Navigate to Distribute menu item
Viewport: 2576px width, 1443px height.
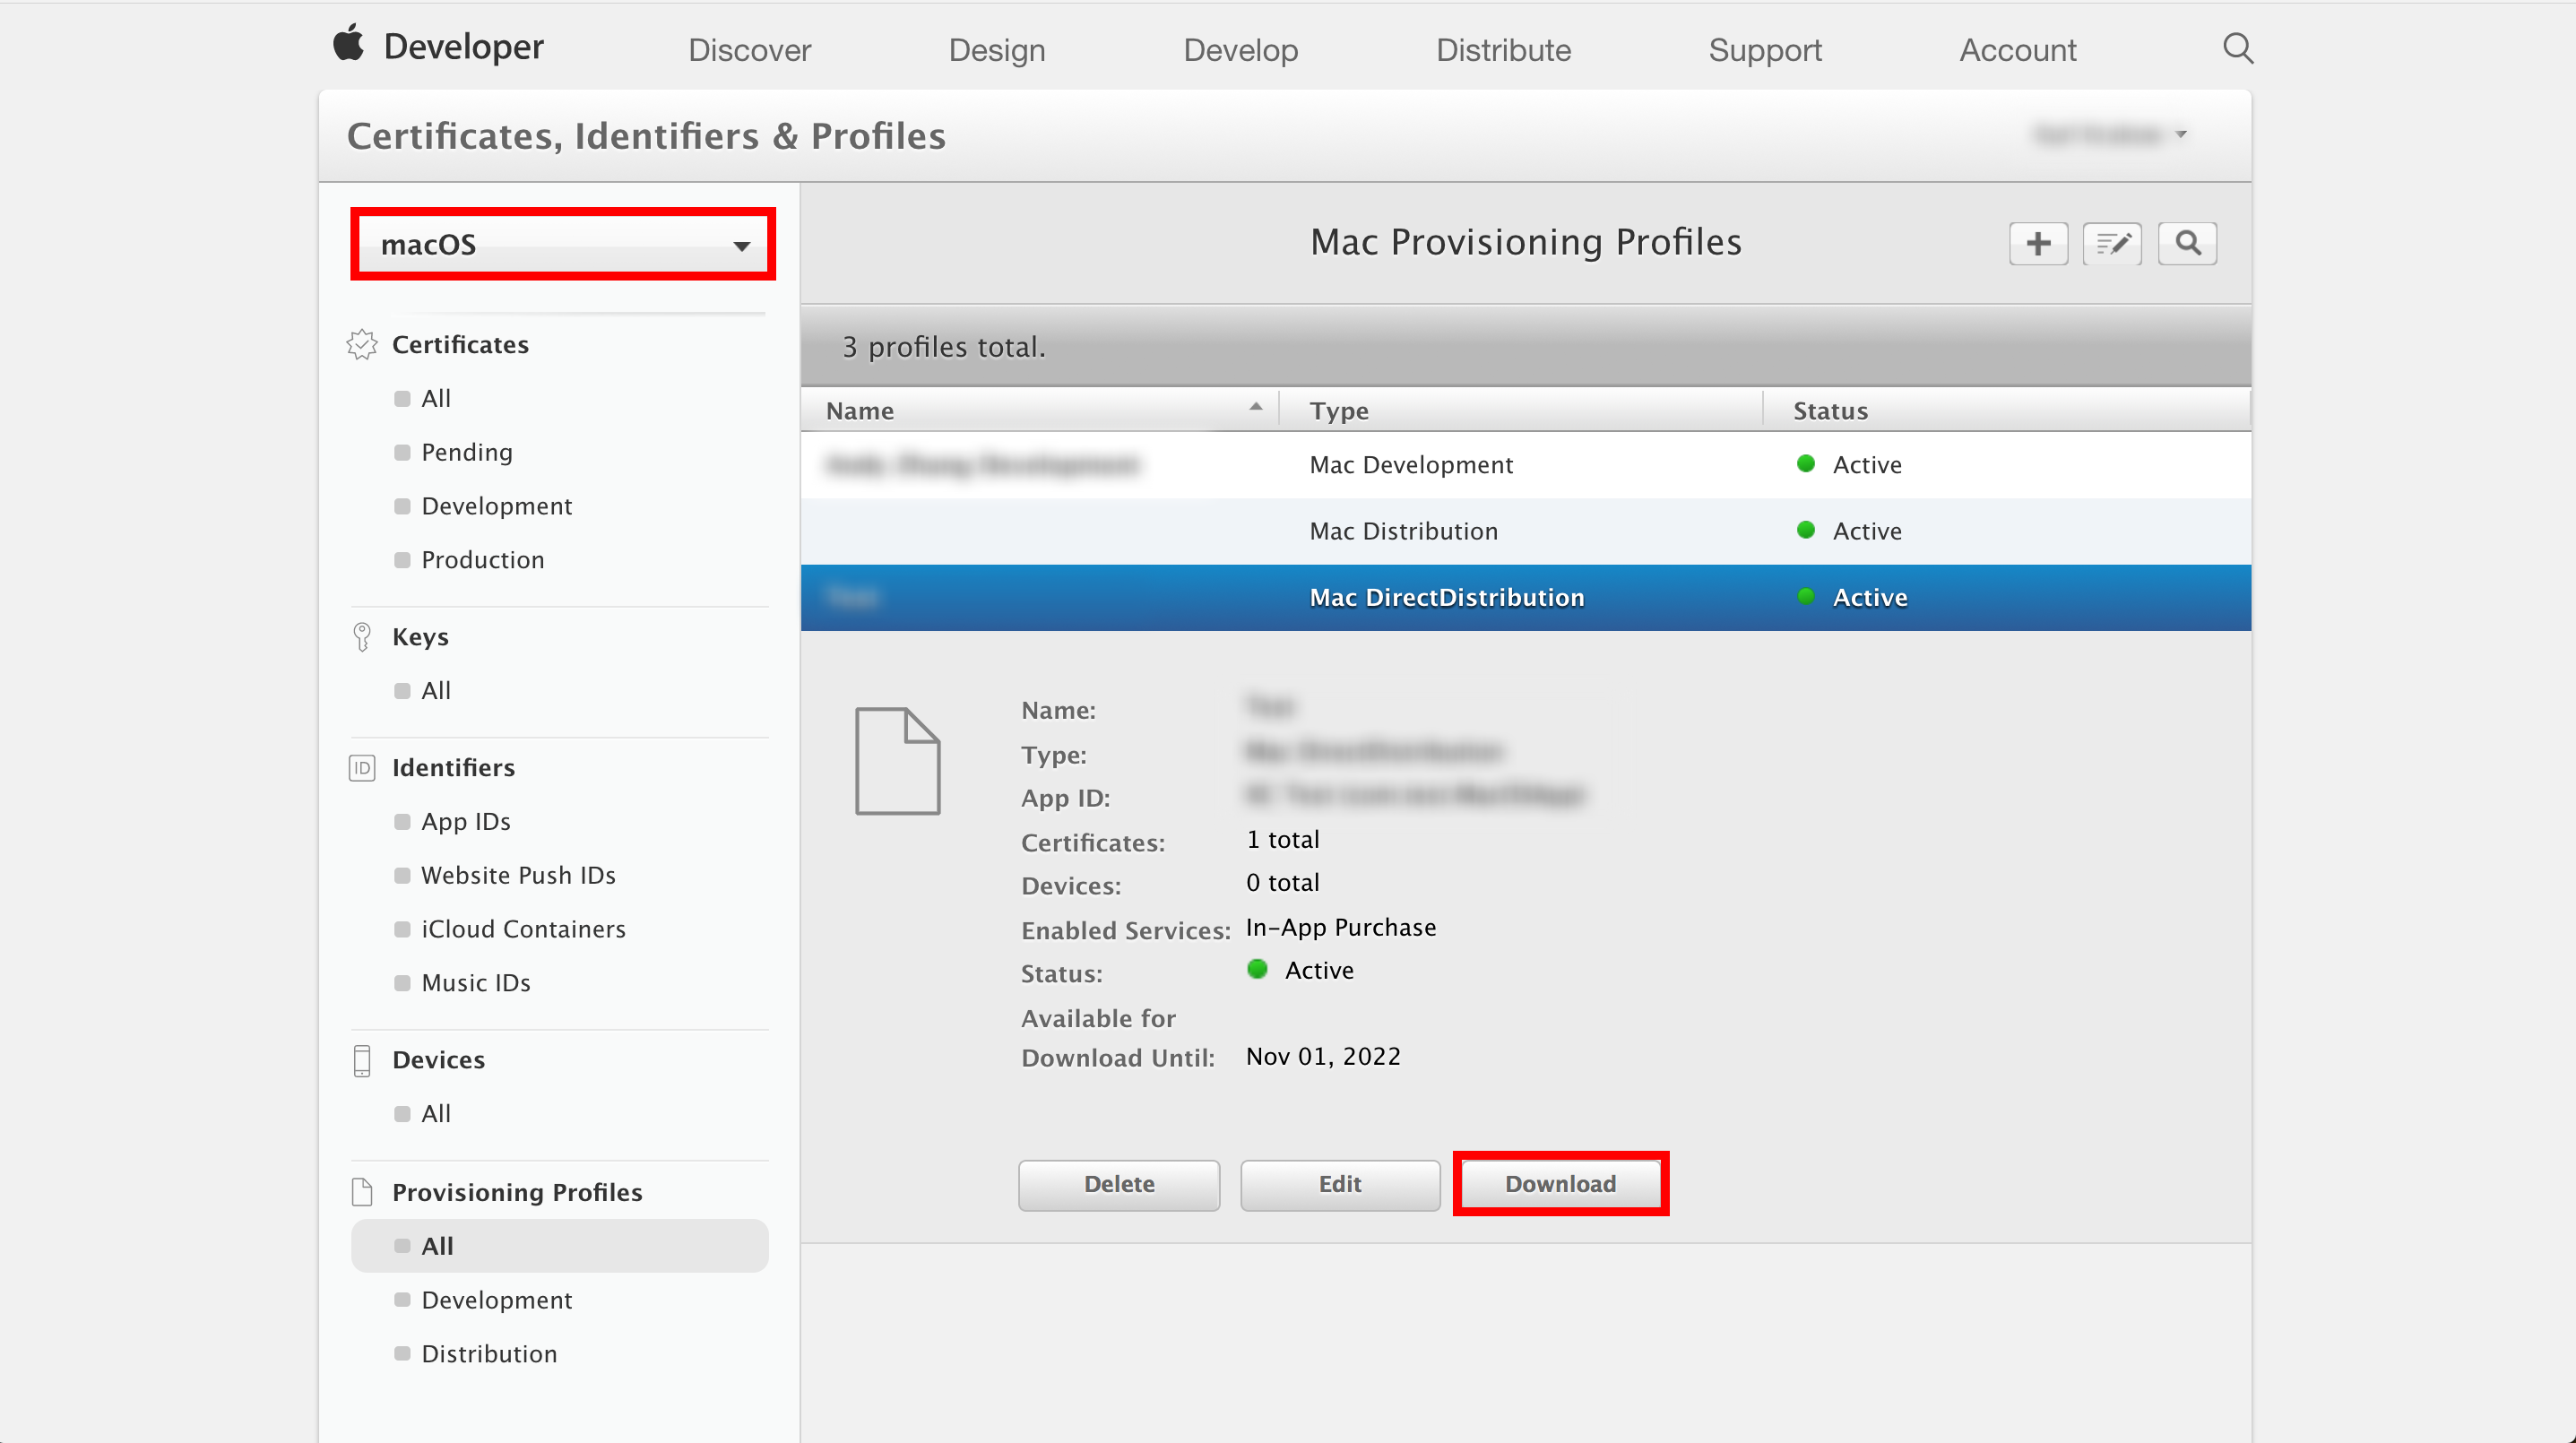1502,49
